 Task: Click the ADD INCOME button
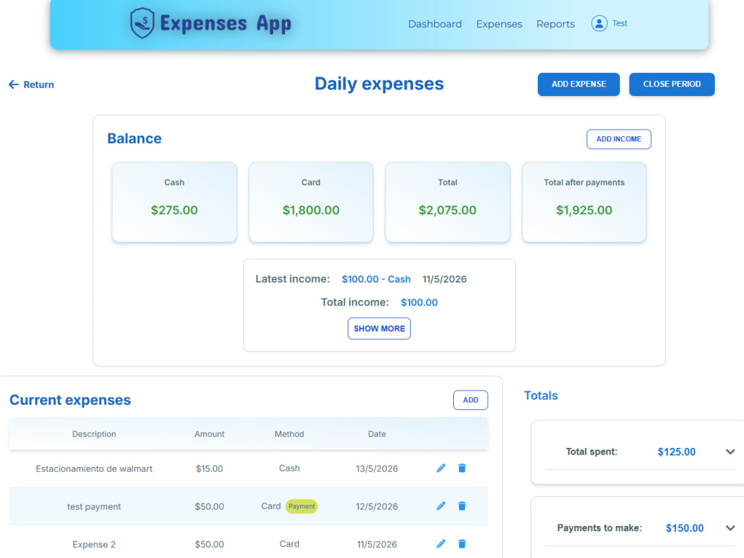pos(619,139)
